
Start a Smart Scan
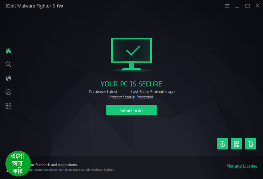click(131, 110)
